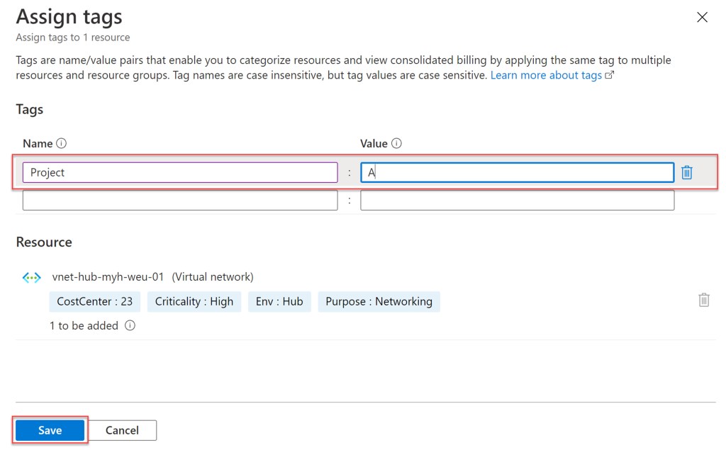The image size is (726, 450).
Task: Click the info icon next to Name
Action: tap(62, 144)
